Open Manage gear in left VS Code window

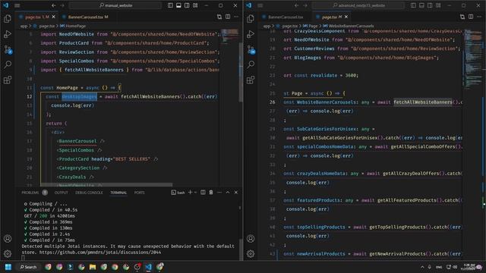click(8, 254)
